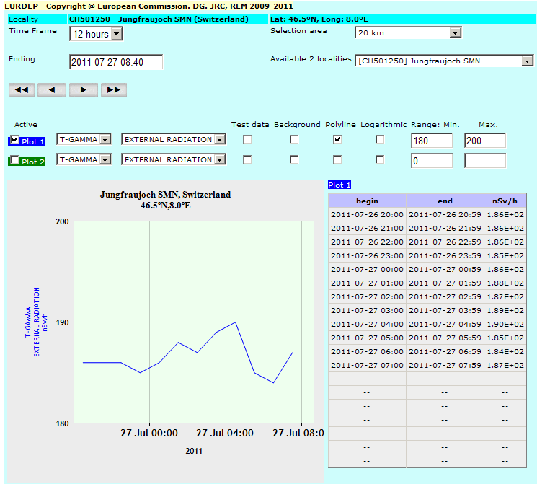The width and height of the screenshot is (537, 484).
Task: Open Plot 2 EXTERNAL RADIATION dropdown
Action: [x=173, y=159]
